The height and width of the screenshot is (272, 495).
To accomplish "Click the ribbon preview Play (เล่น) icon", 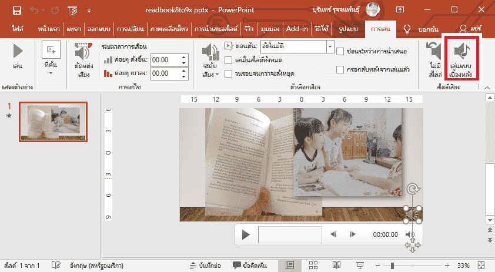I will (18, 57).
